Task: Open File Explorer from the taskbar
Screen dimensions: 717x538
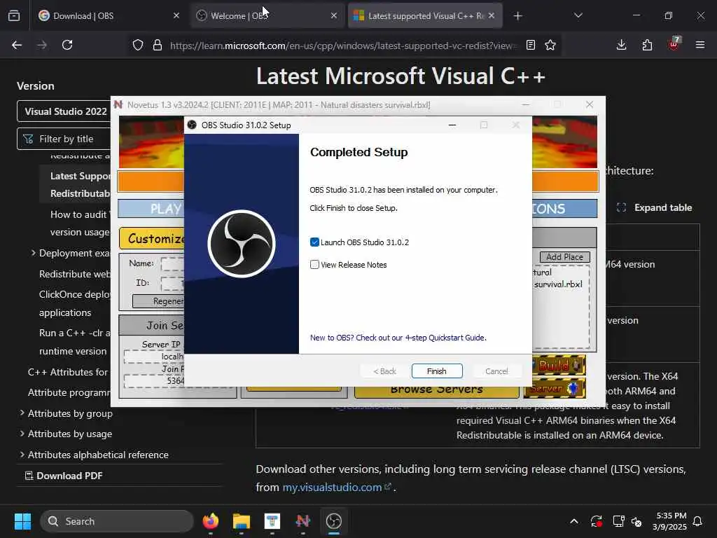Action: [242, 521]
